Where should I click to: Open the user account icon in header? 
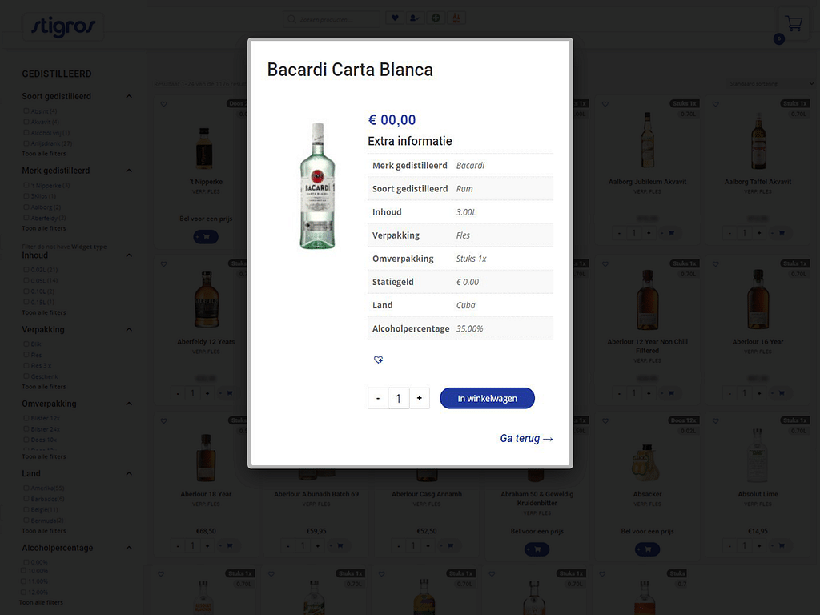click(x=415, y=18)
